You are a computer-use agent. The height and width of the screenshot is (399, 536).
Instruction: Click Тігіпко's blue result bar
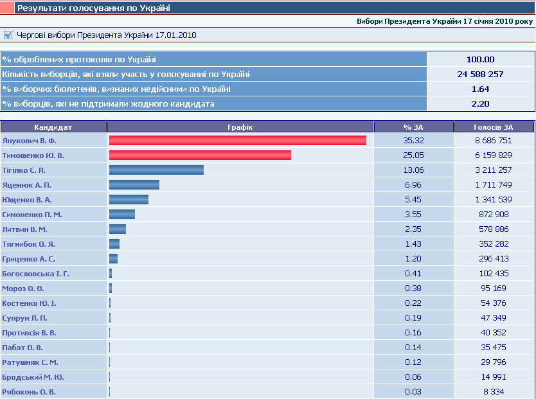156,170
